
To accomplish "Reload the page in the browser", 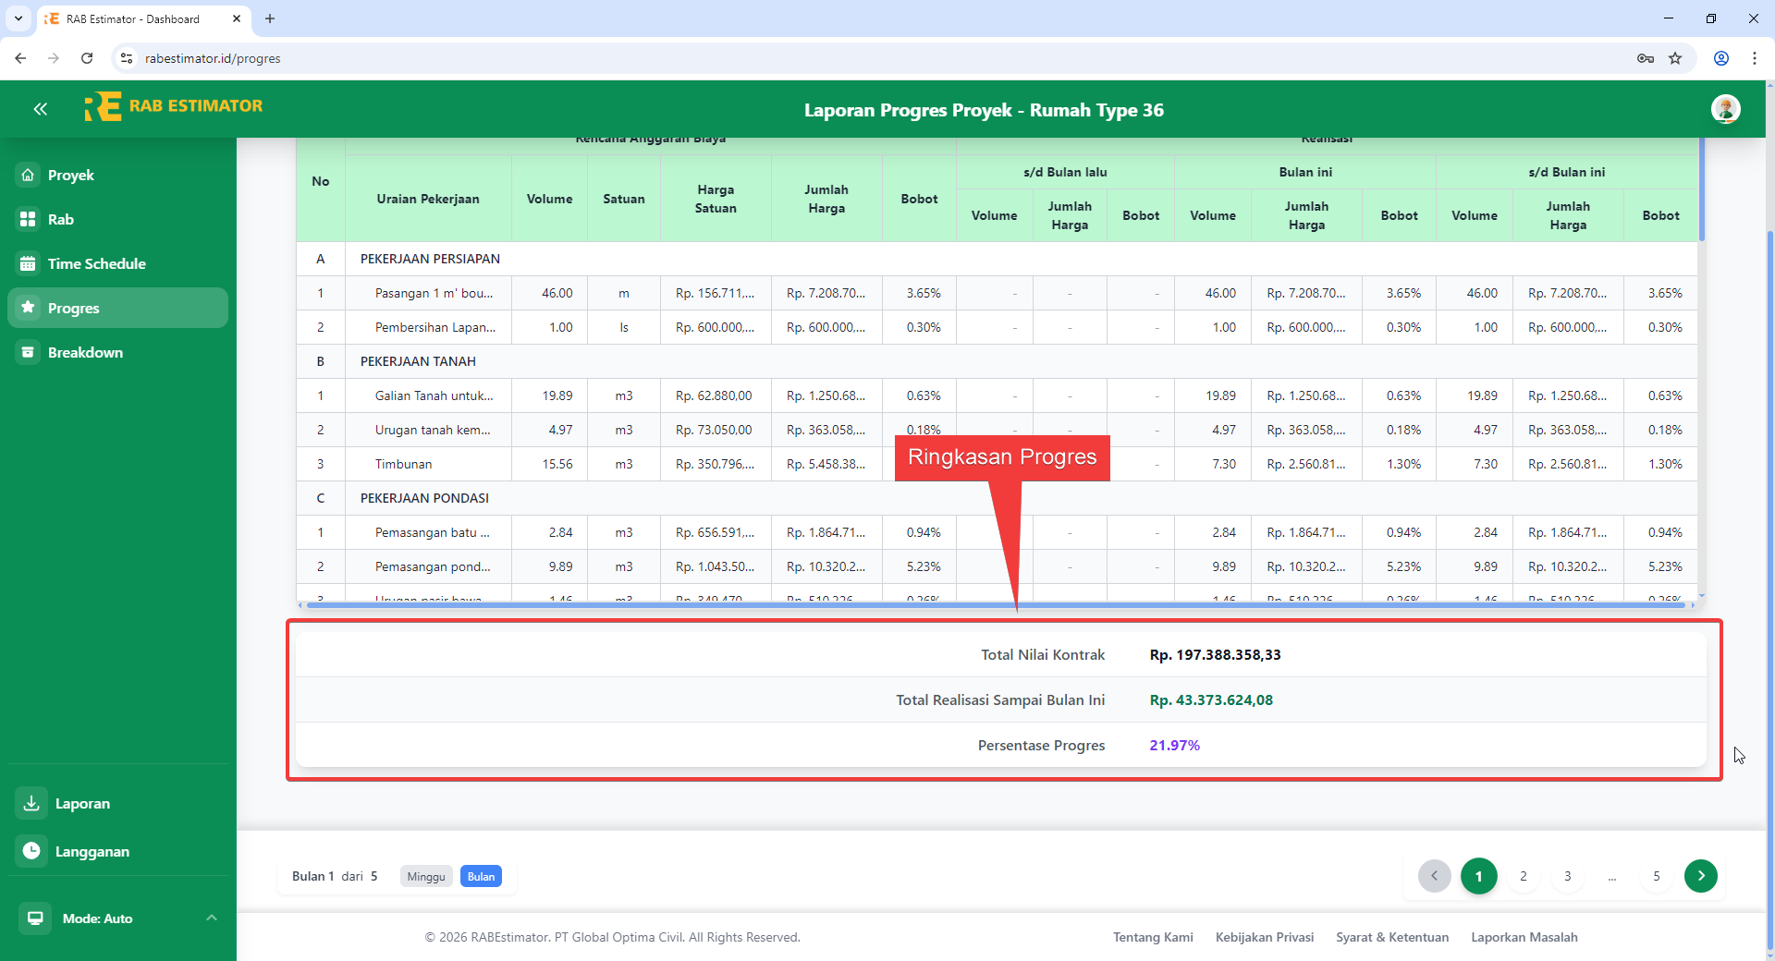I will (x=87, y=58).
